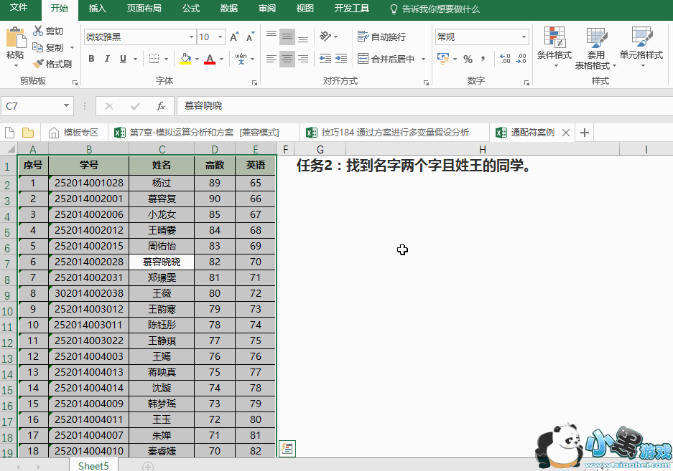673x471 pixels.
Task: Click the Cut (剪切) scissors icon
Action: (x=38, y=31)
